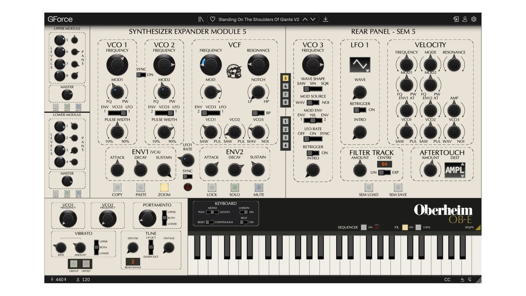Click the COPY button
Image resolution: width=526 pixels, height=296 pixels.
[x=117, y=187]
